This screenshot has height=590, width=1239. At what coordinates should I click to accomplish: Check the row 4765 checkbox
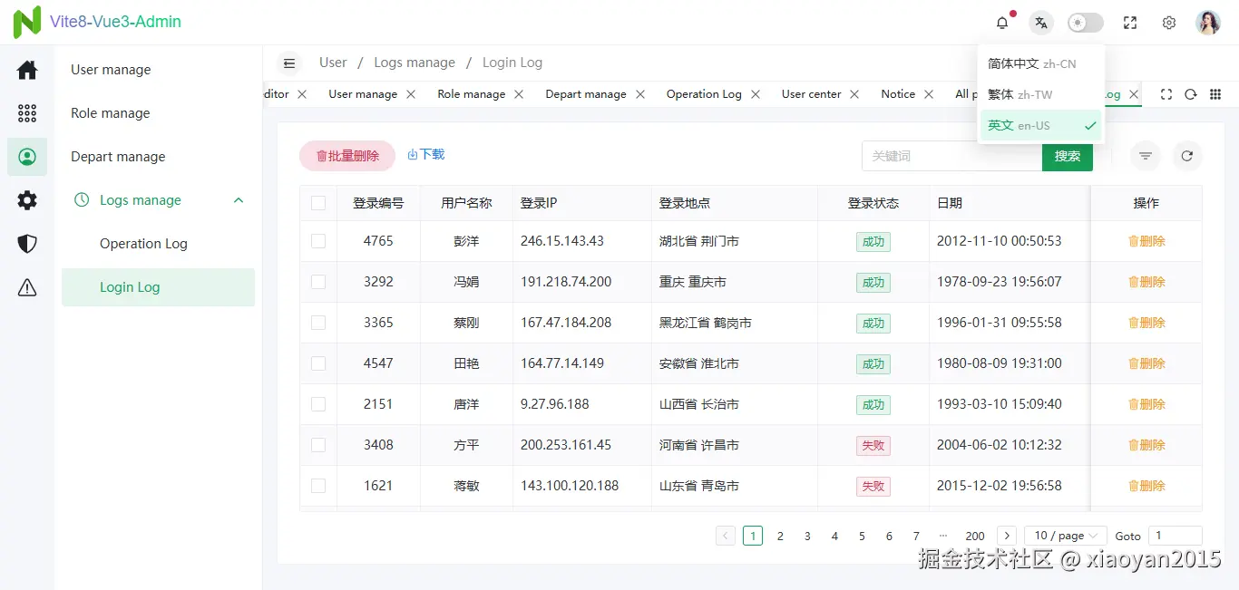click(318, 241)
